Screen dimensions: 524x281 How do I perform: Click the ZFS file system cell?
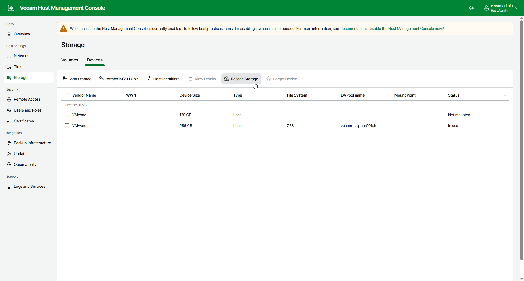coord(290,126)
